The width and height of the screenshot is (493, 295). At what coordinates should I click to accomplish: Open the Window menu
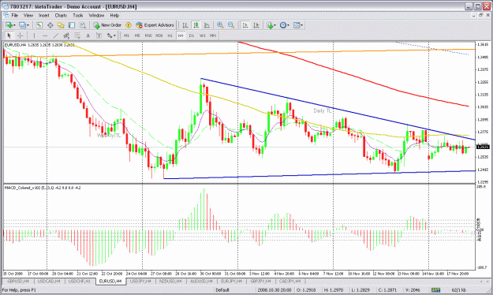(x=96, y=15)
